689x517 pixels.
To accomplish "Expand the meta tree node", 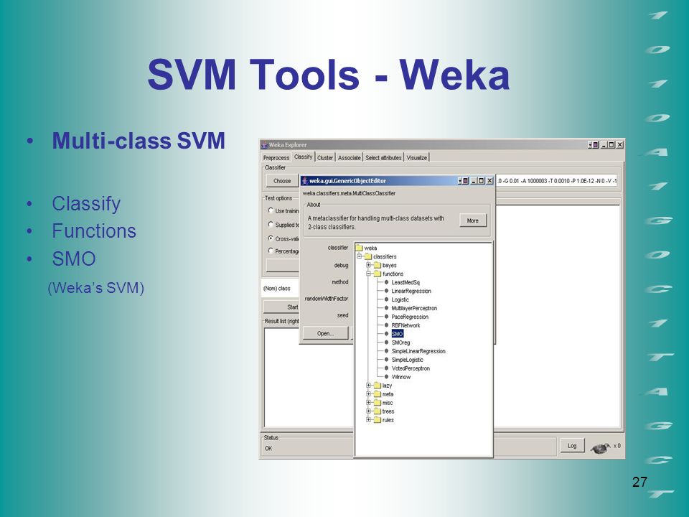I will point(368,394).
